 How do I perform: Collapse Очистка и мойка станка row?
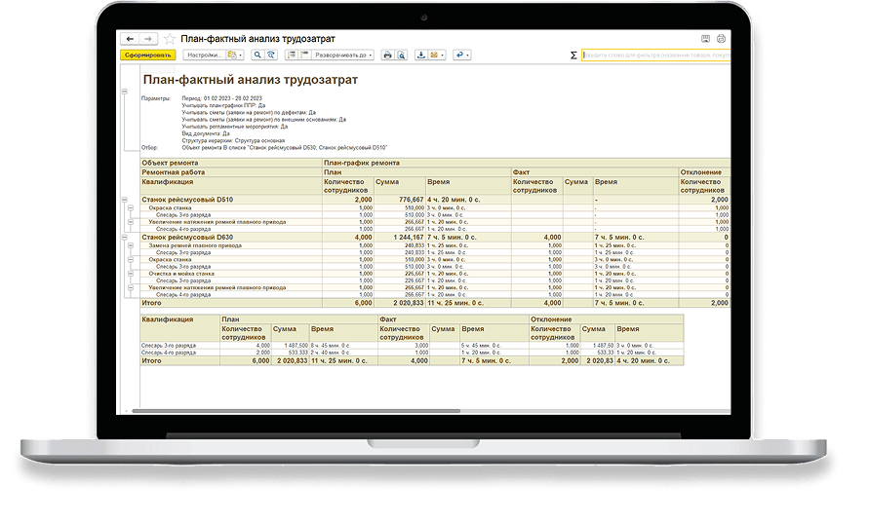[x=131, y=274]
